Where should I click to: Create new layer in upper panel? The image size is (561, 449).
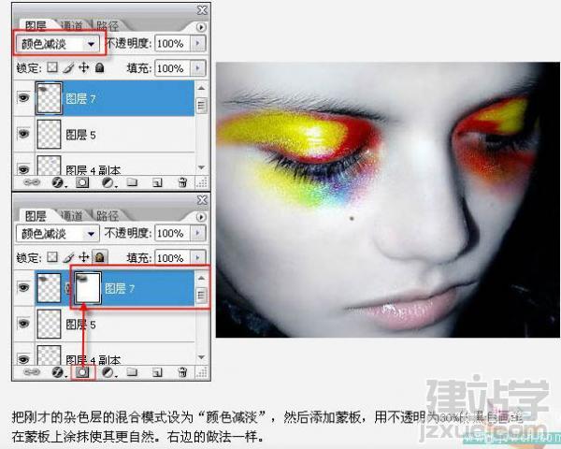click(x=157, y=183)
